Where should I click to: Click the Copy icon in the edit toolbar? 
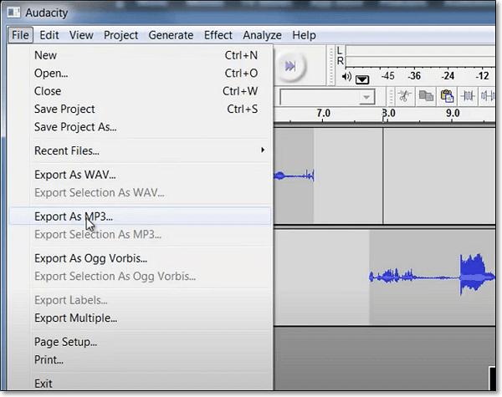point(426,96)
